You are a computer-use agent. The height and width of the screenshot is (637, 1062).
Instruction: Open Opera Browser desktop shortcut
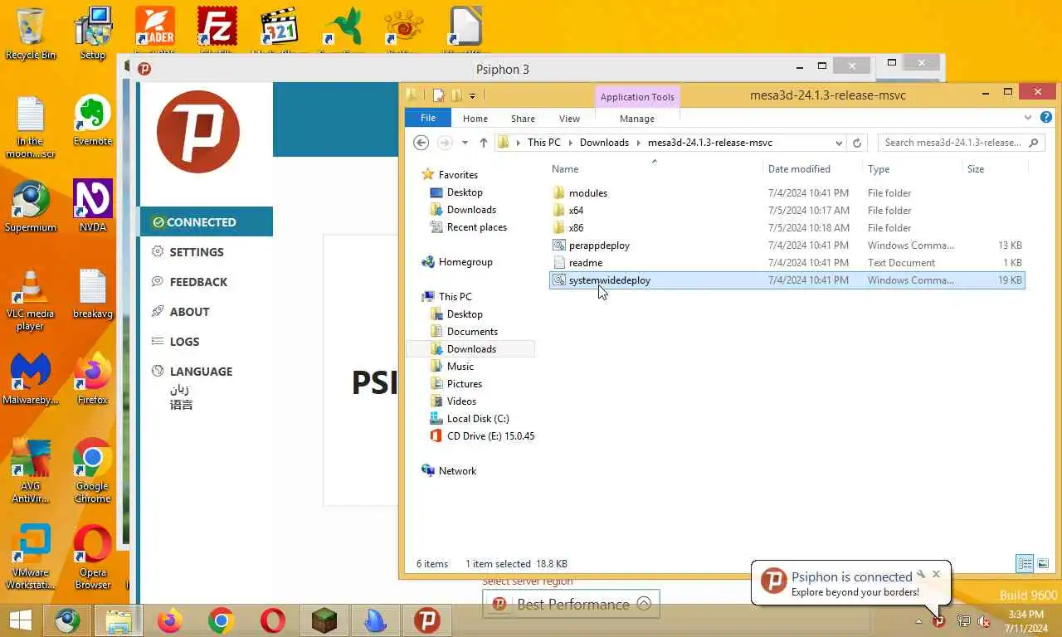click(x=92, y=557)
